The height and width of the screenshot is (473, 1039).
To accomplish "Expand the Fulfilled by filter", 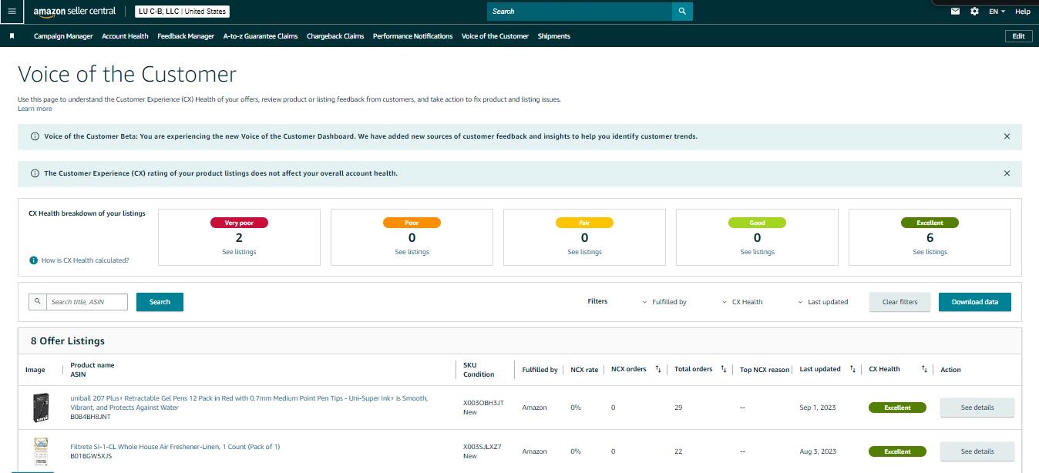I will click(664, 302).
